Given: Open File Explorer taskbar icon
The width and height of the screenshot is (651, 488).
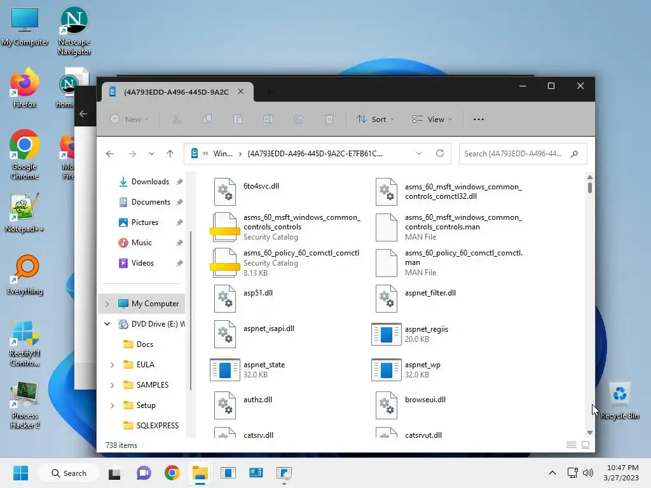Looking at the screenshot, I should click(x=200, y=473).
